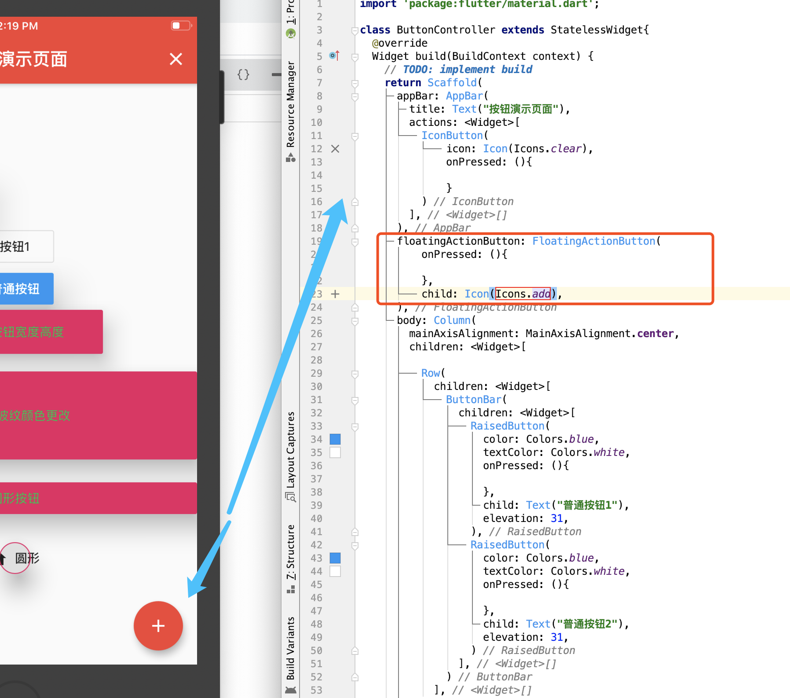The width and height of the screenshot is (790, 698).
Task: Click the clear icon preview on line 12
Action: click(335, 149)
